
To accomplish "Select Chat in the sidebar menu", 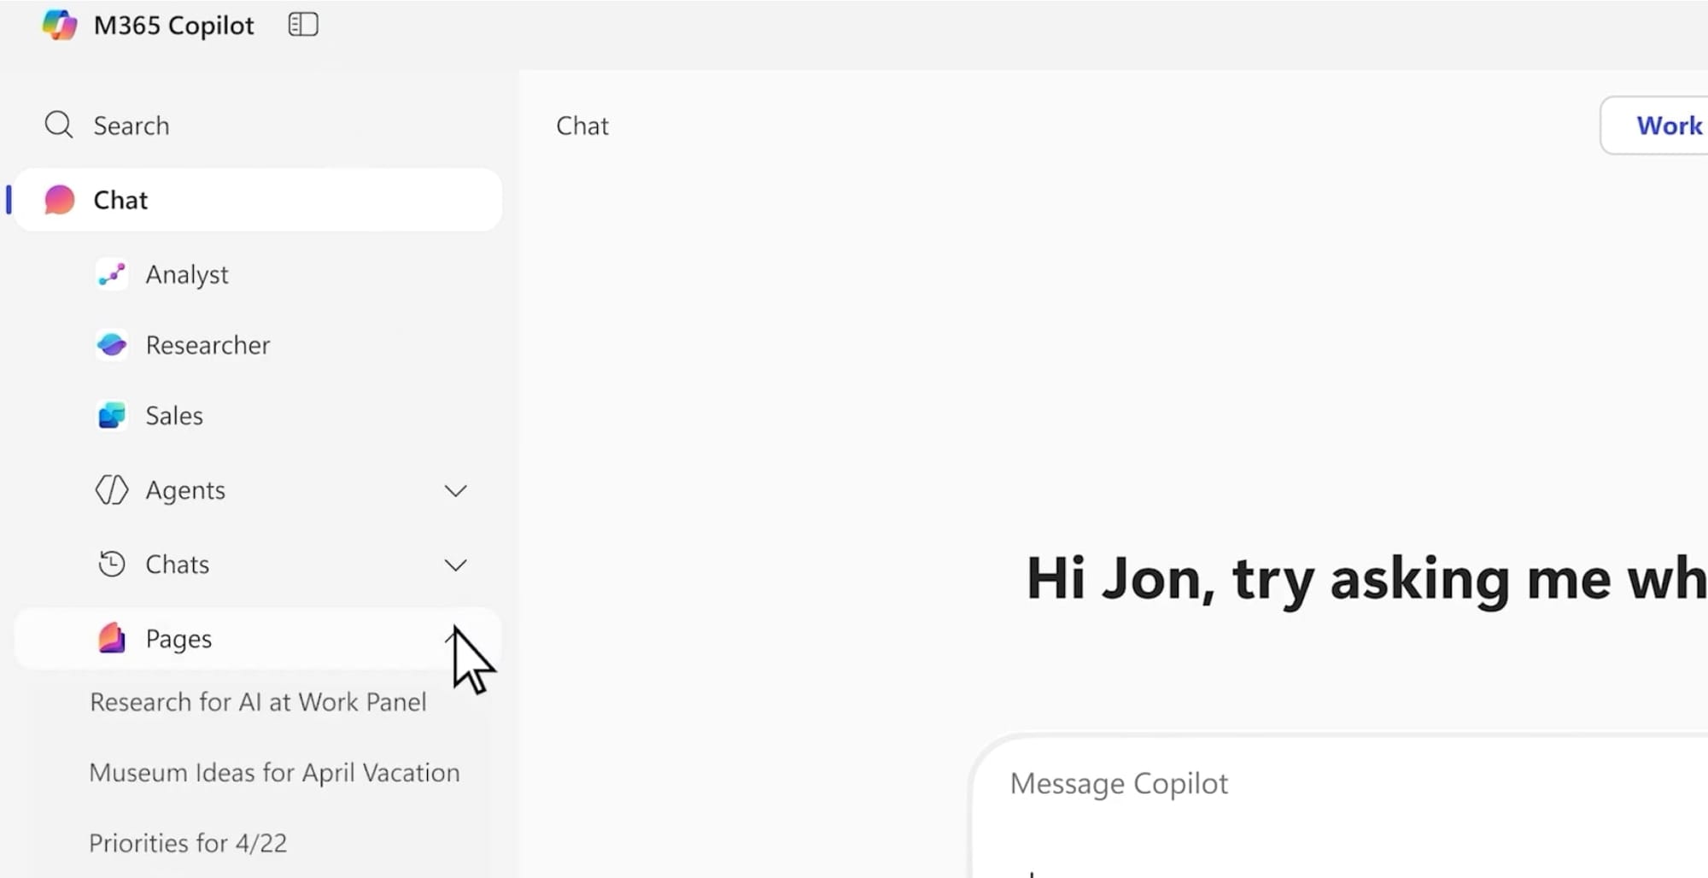I will coord(120,199).
